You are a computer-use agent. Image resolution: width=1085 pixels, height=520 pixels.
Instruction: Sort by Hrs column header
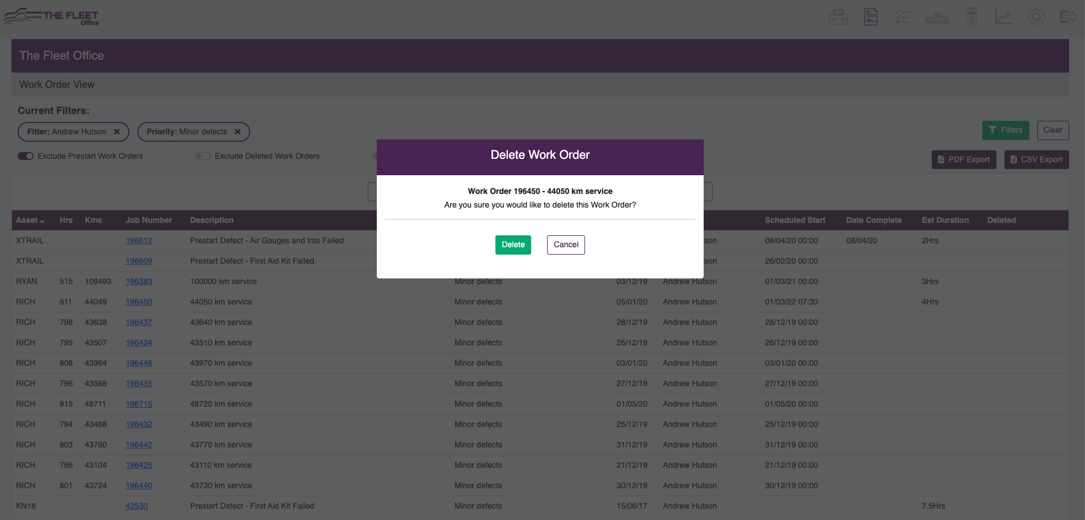click(66, 220)
